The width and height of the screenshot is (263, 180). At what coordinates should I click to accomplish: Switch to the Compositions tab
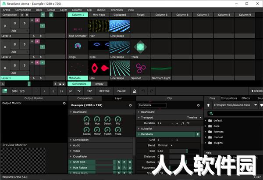point(229,98)
